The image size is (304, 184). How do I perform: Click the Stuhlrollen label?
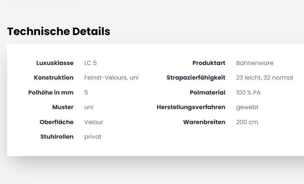(x=57, y=137)
